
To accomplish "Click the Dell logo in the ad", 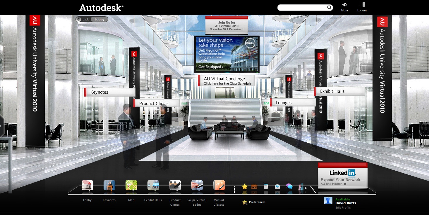I will (250, 43).
